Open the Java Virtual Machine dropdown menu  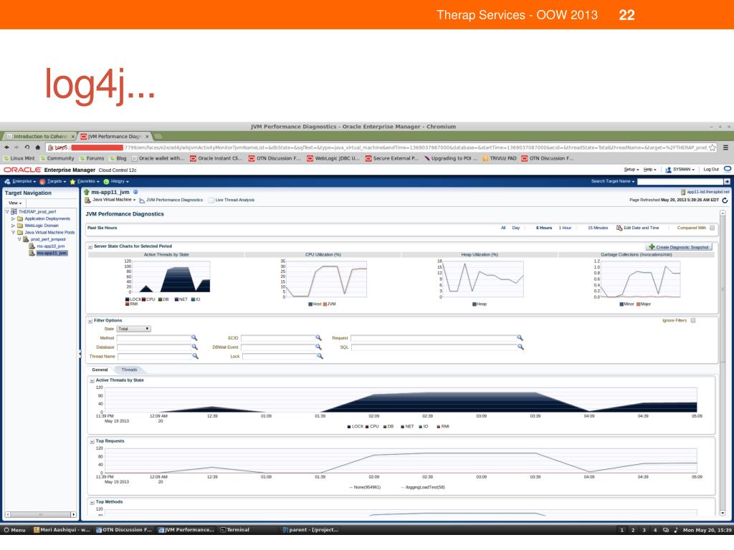pos(114,200)
